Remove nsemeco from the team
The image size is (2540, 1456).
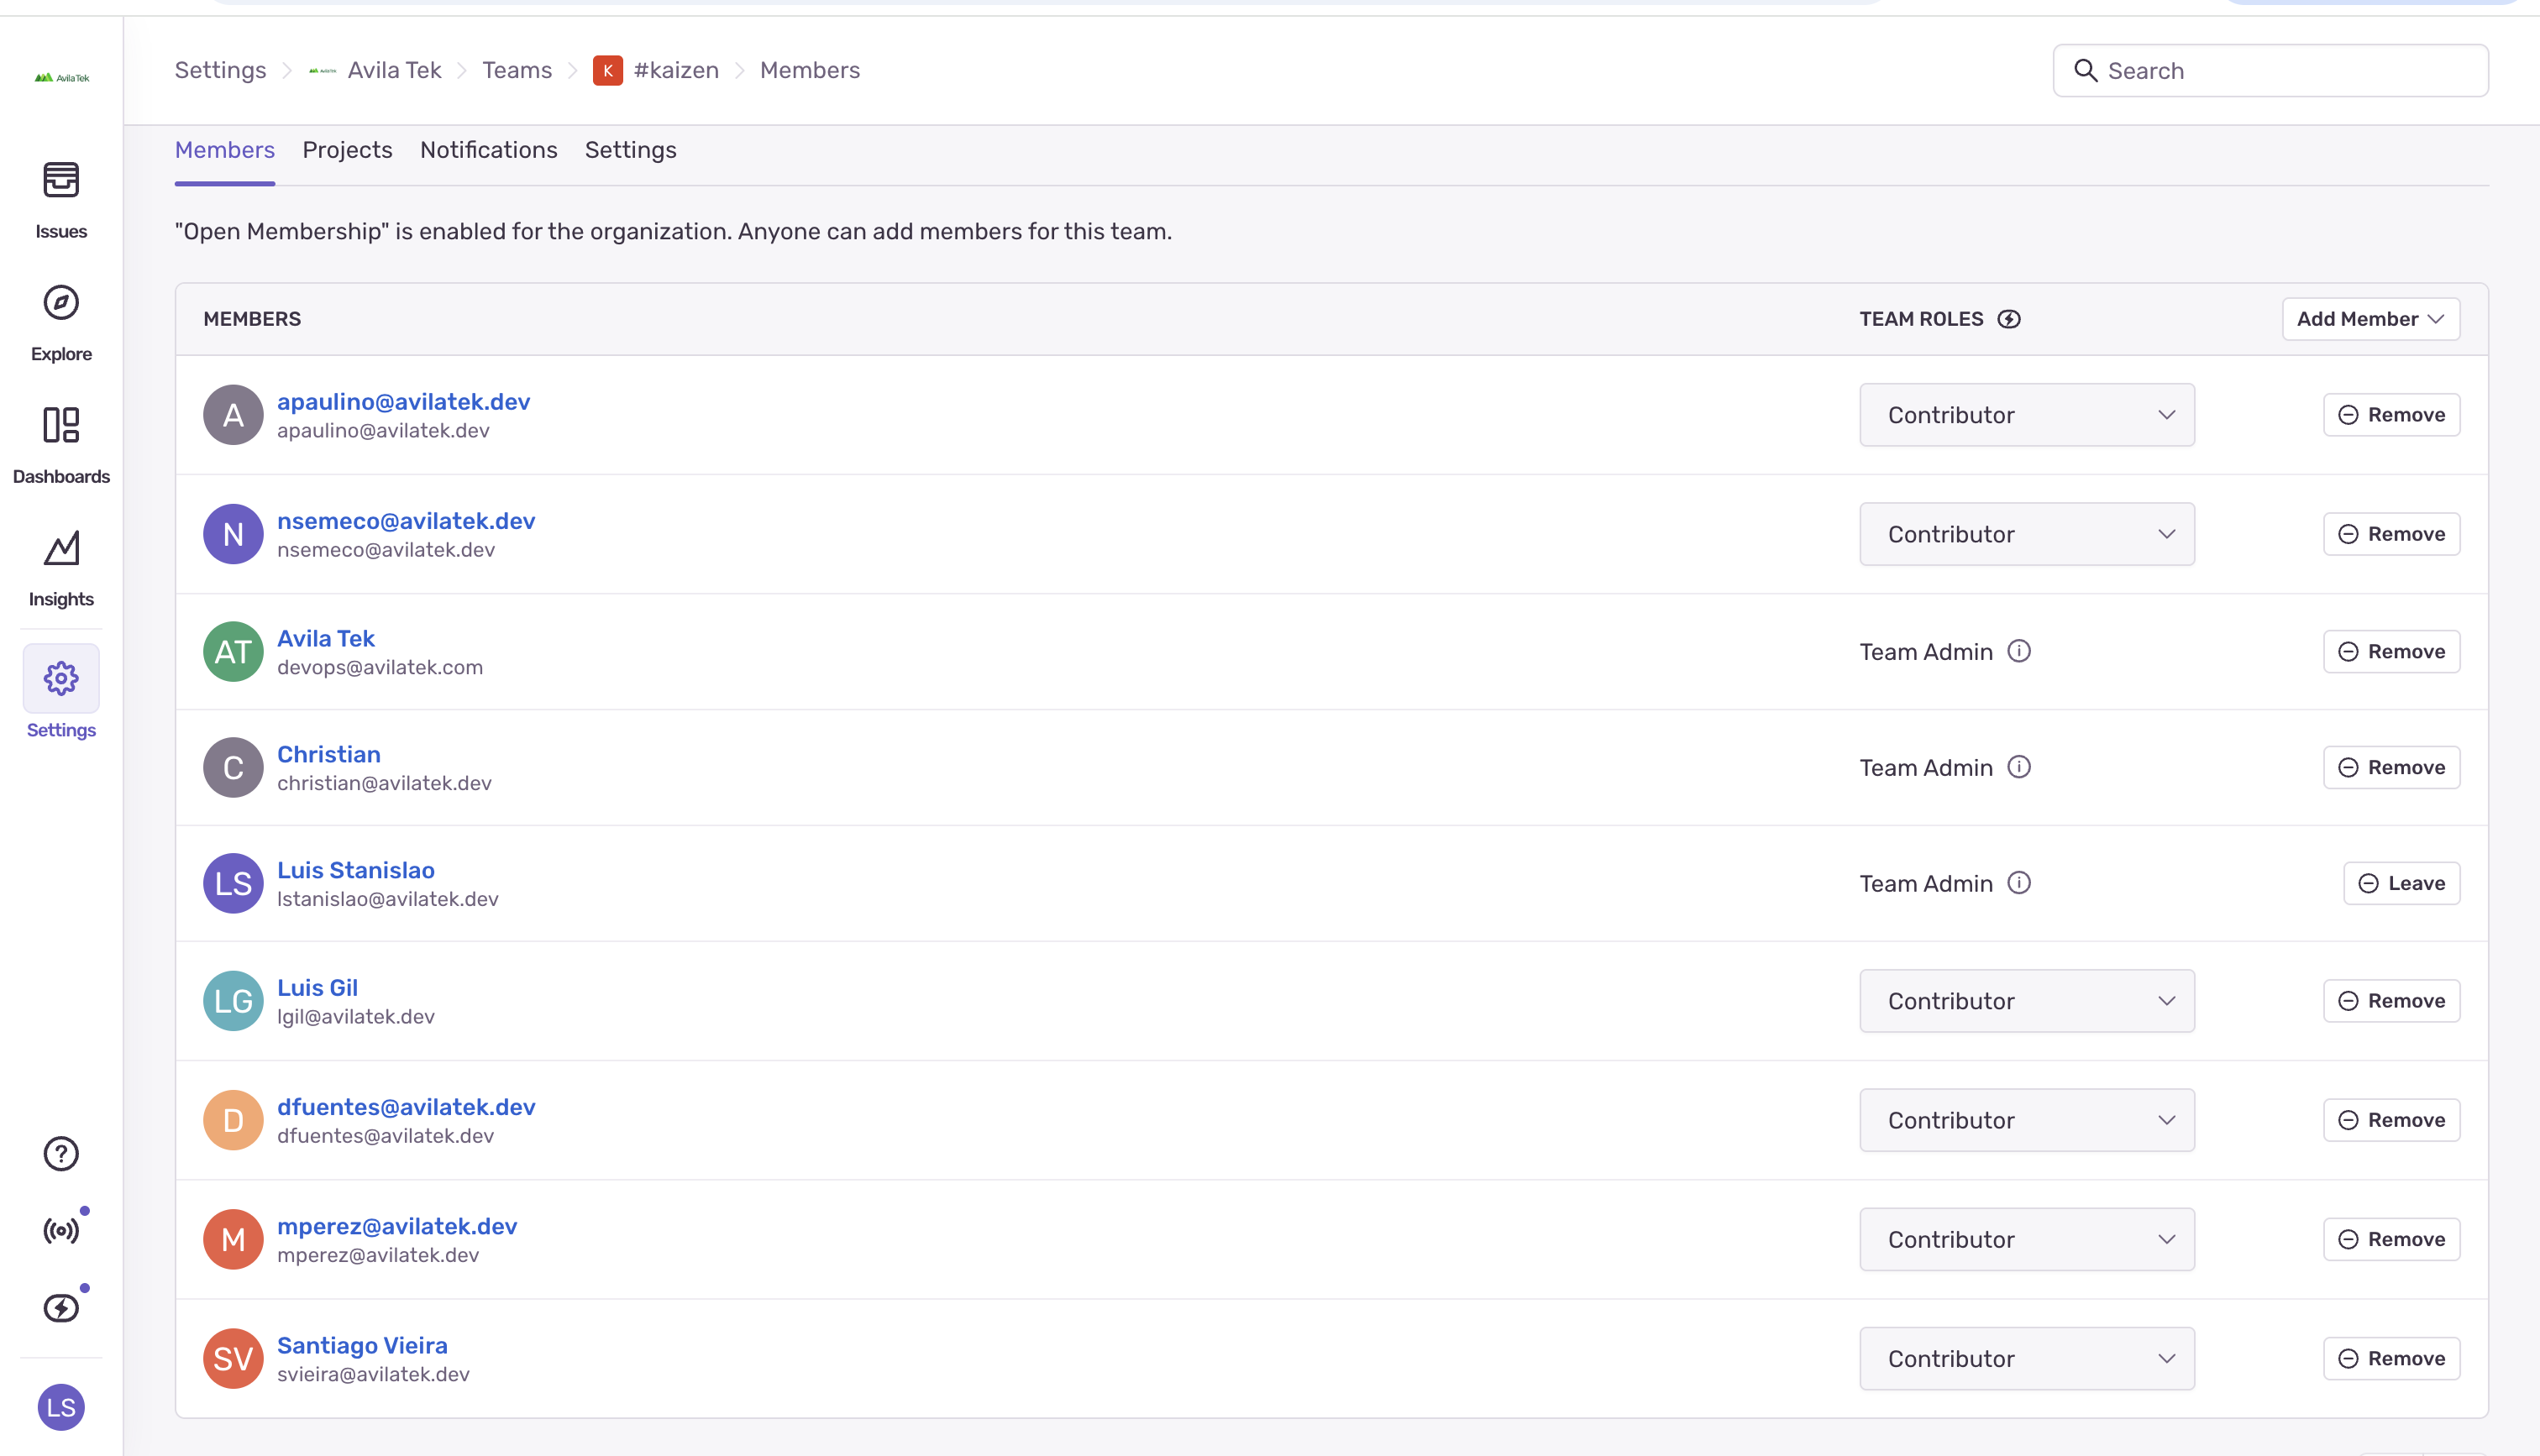click(2390, 534)
